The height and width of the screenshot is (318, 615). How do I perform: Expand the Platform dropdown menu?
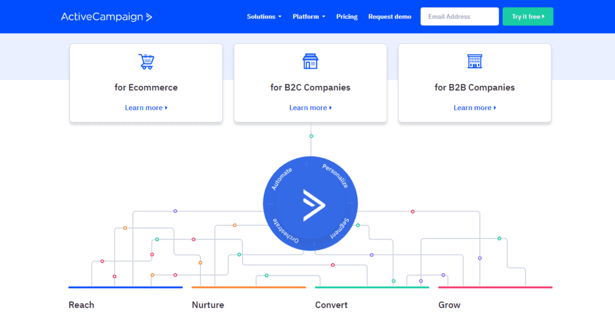click(309, 16)
